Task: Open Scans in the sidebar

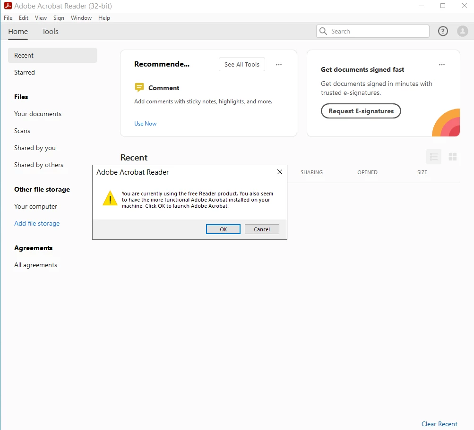Action: pyautogui.click(x=22, y=131)
